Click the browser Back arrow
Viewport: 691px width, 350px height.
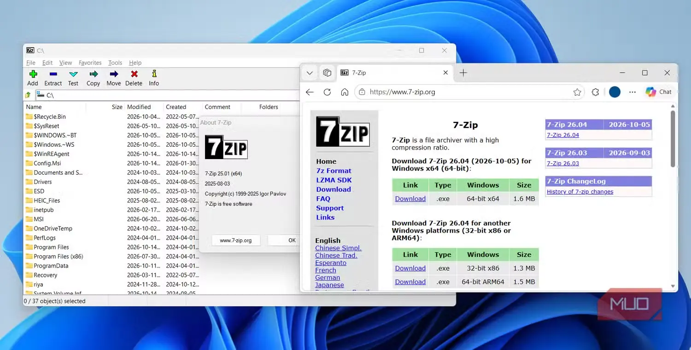click(x=310, y=92)
